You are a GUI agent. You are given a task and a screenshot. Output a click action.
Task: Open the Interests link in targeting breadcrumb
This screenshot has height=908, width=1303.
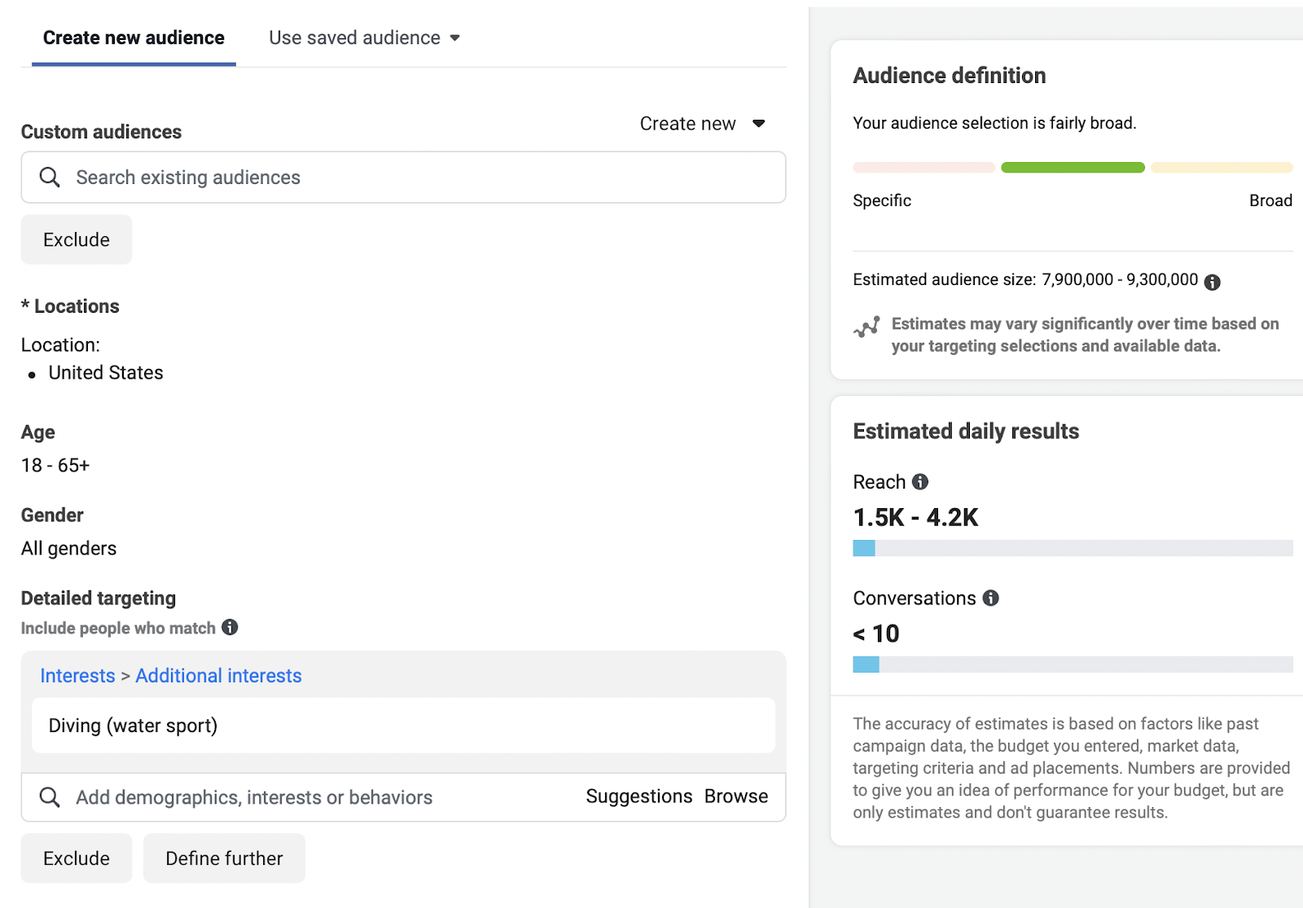click(x=77, y=675)
